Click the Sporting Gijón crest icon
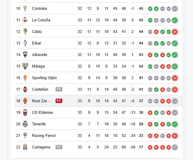 pos(25,78)
